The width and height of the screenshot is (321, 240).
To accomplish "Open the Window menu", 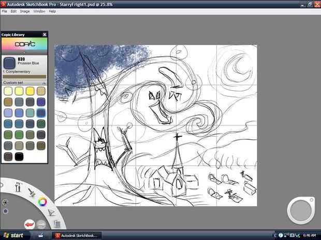I will coord(39,11).
